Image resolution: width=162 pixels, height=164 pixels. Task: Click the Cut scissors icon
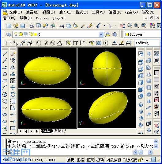pos(62,26)
